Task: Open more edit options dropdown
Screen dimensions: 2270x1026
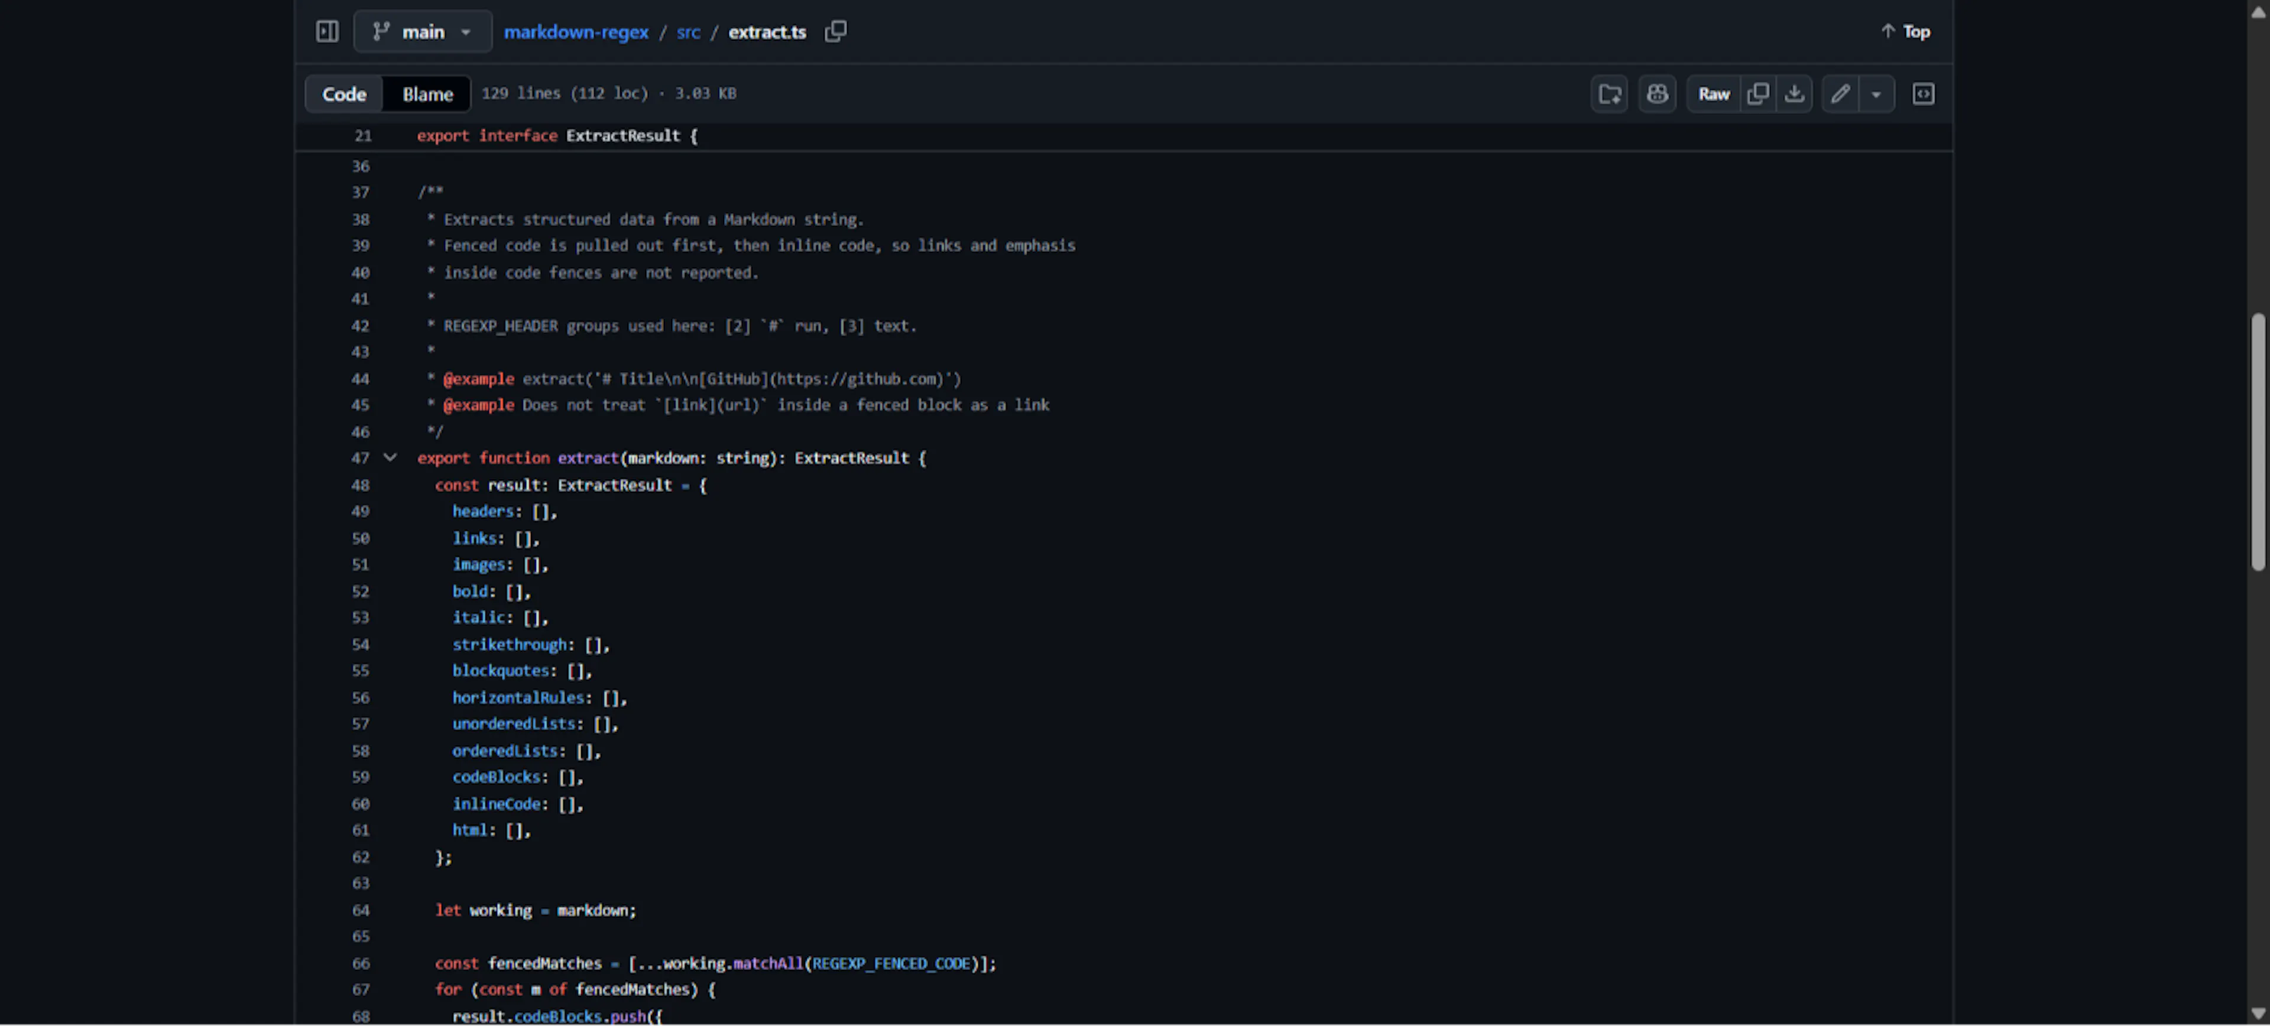Action: [x=1876, y=94]
